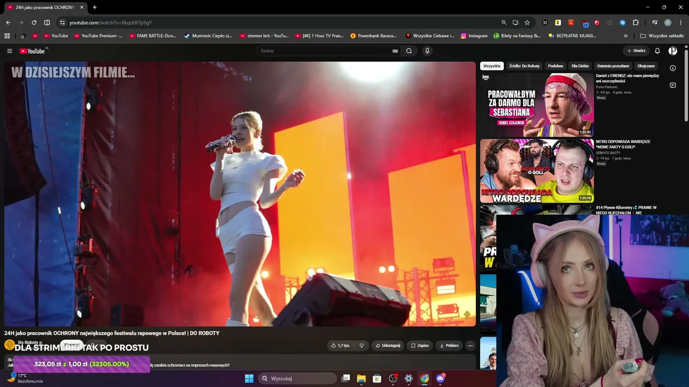Select the Dla Ciebie filter chip
The height and width of the screenshot is (387, 689).
tap(580, 66)
